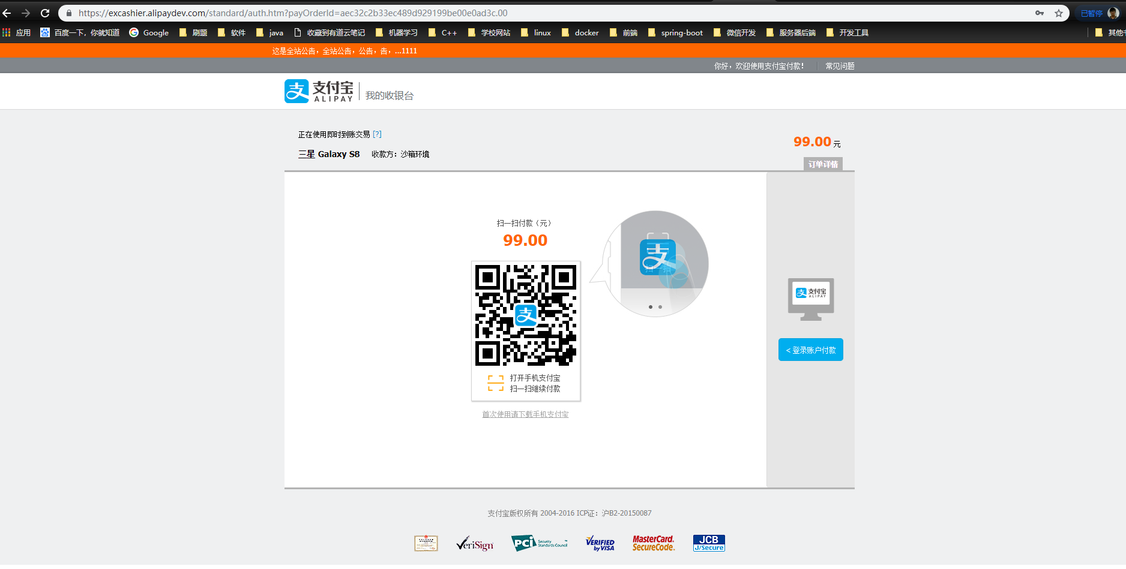1126x569 pixels.
Task: Click the 扫一扫付款（元） label
Action: click(x=525, y=223)
